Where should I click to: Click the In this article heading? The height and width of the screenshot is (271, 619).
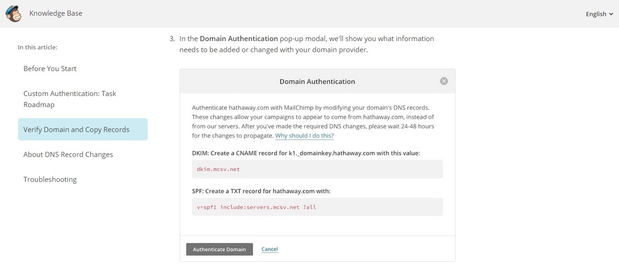pyautogui.click(x=38, y=47)
